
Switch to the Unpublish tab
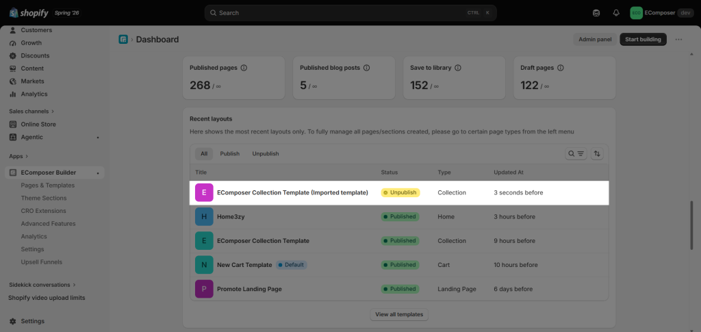point(266,154)
